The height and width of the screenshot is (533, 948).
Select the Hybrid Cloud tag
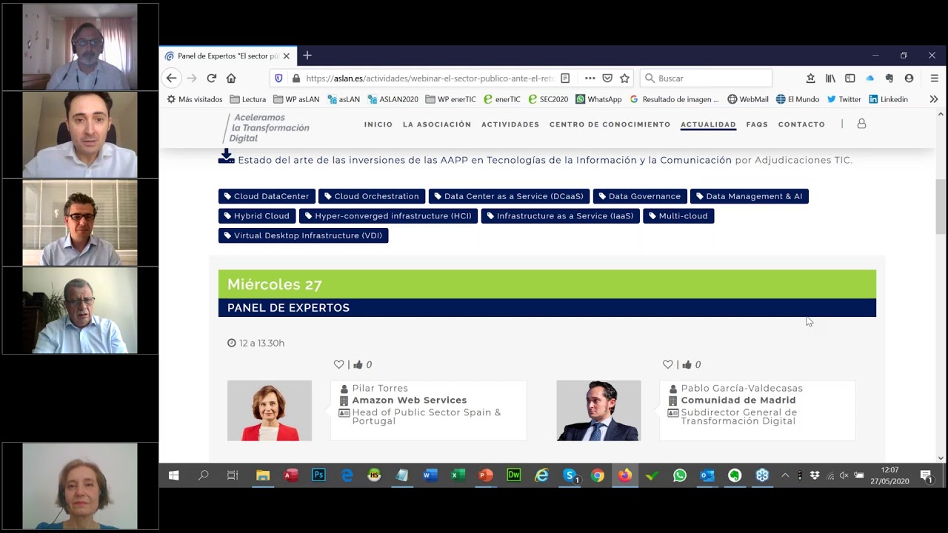(257, 216)
